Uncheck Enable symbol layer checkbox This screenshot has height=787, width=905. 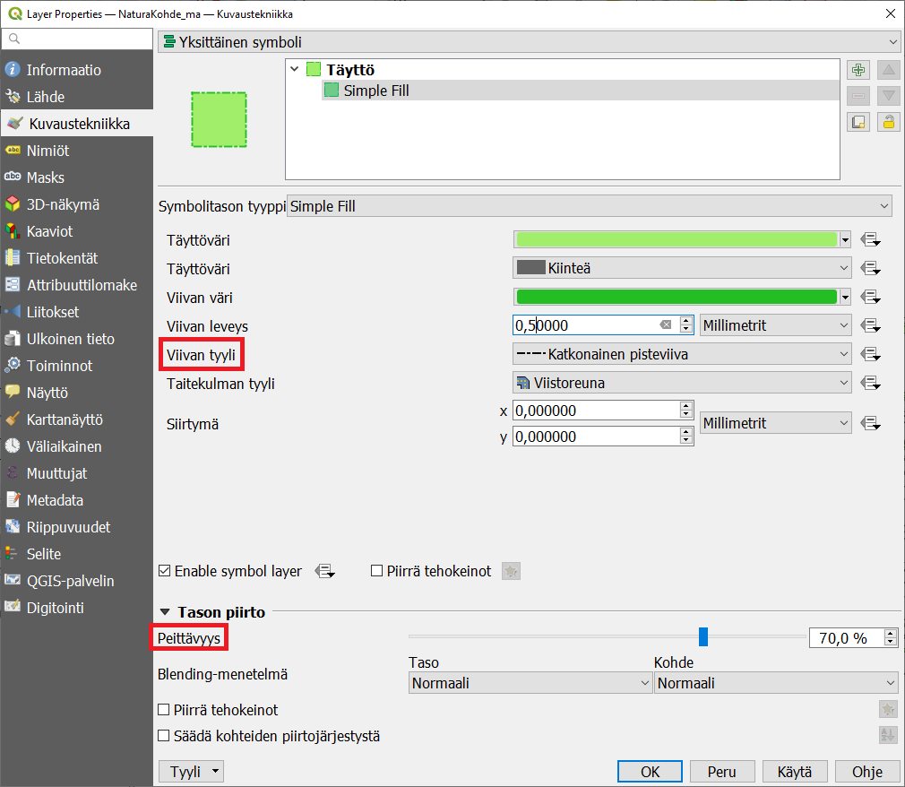pos(165,571)
